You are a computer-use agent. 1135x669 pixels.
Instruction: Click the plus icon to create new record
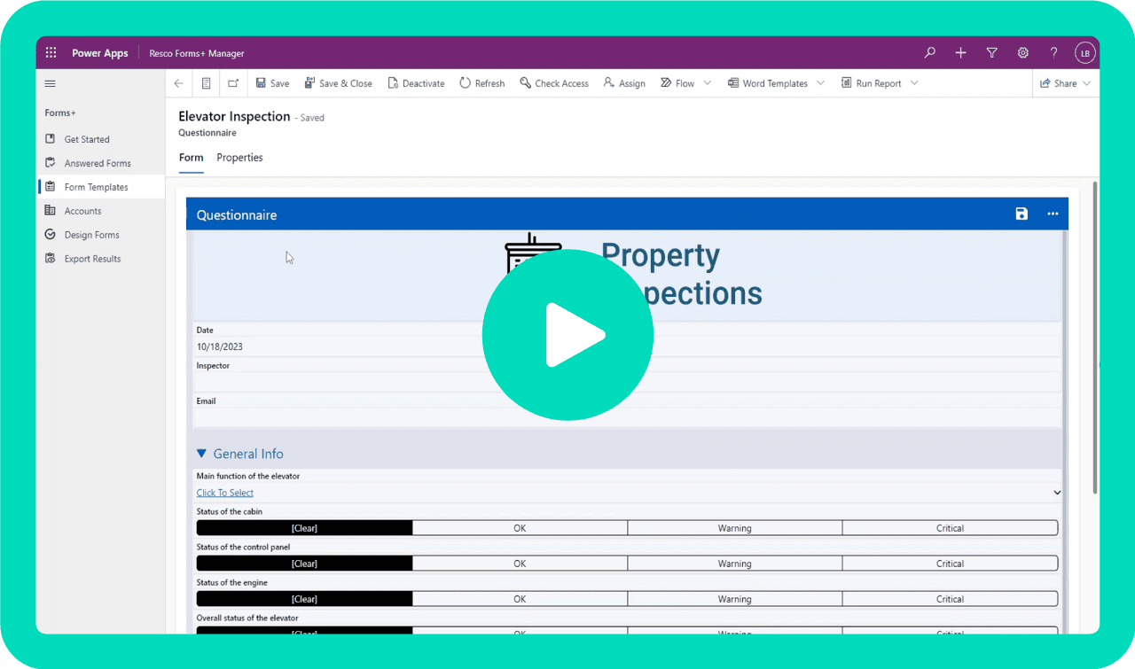[x=960, y=53]
